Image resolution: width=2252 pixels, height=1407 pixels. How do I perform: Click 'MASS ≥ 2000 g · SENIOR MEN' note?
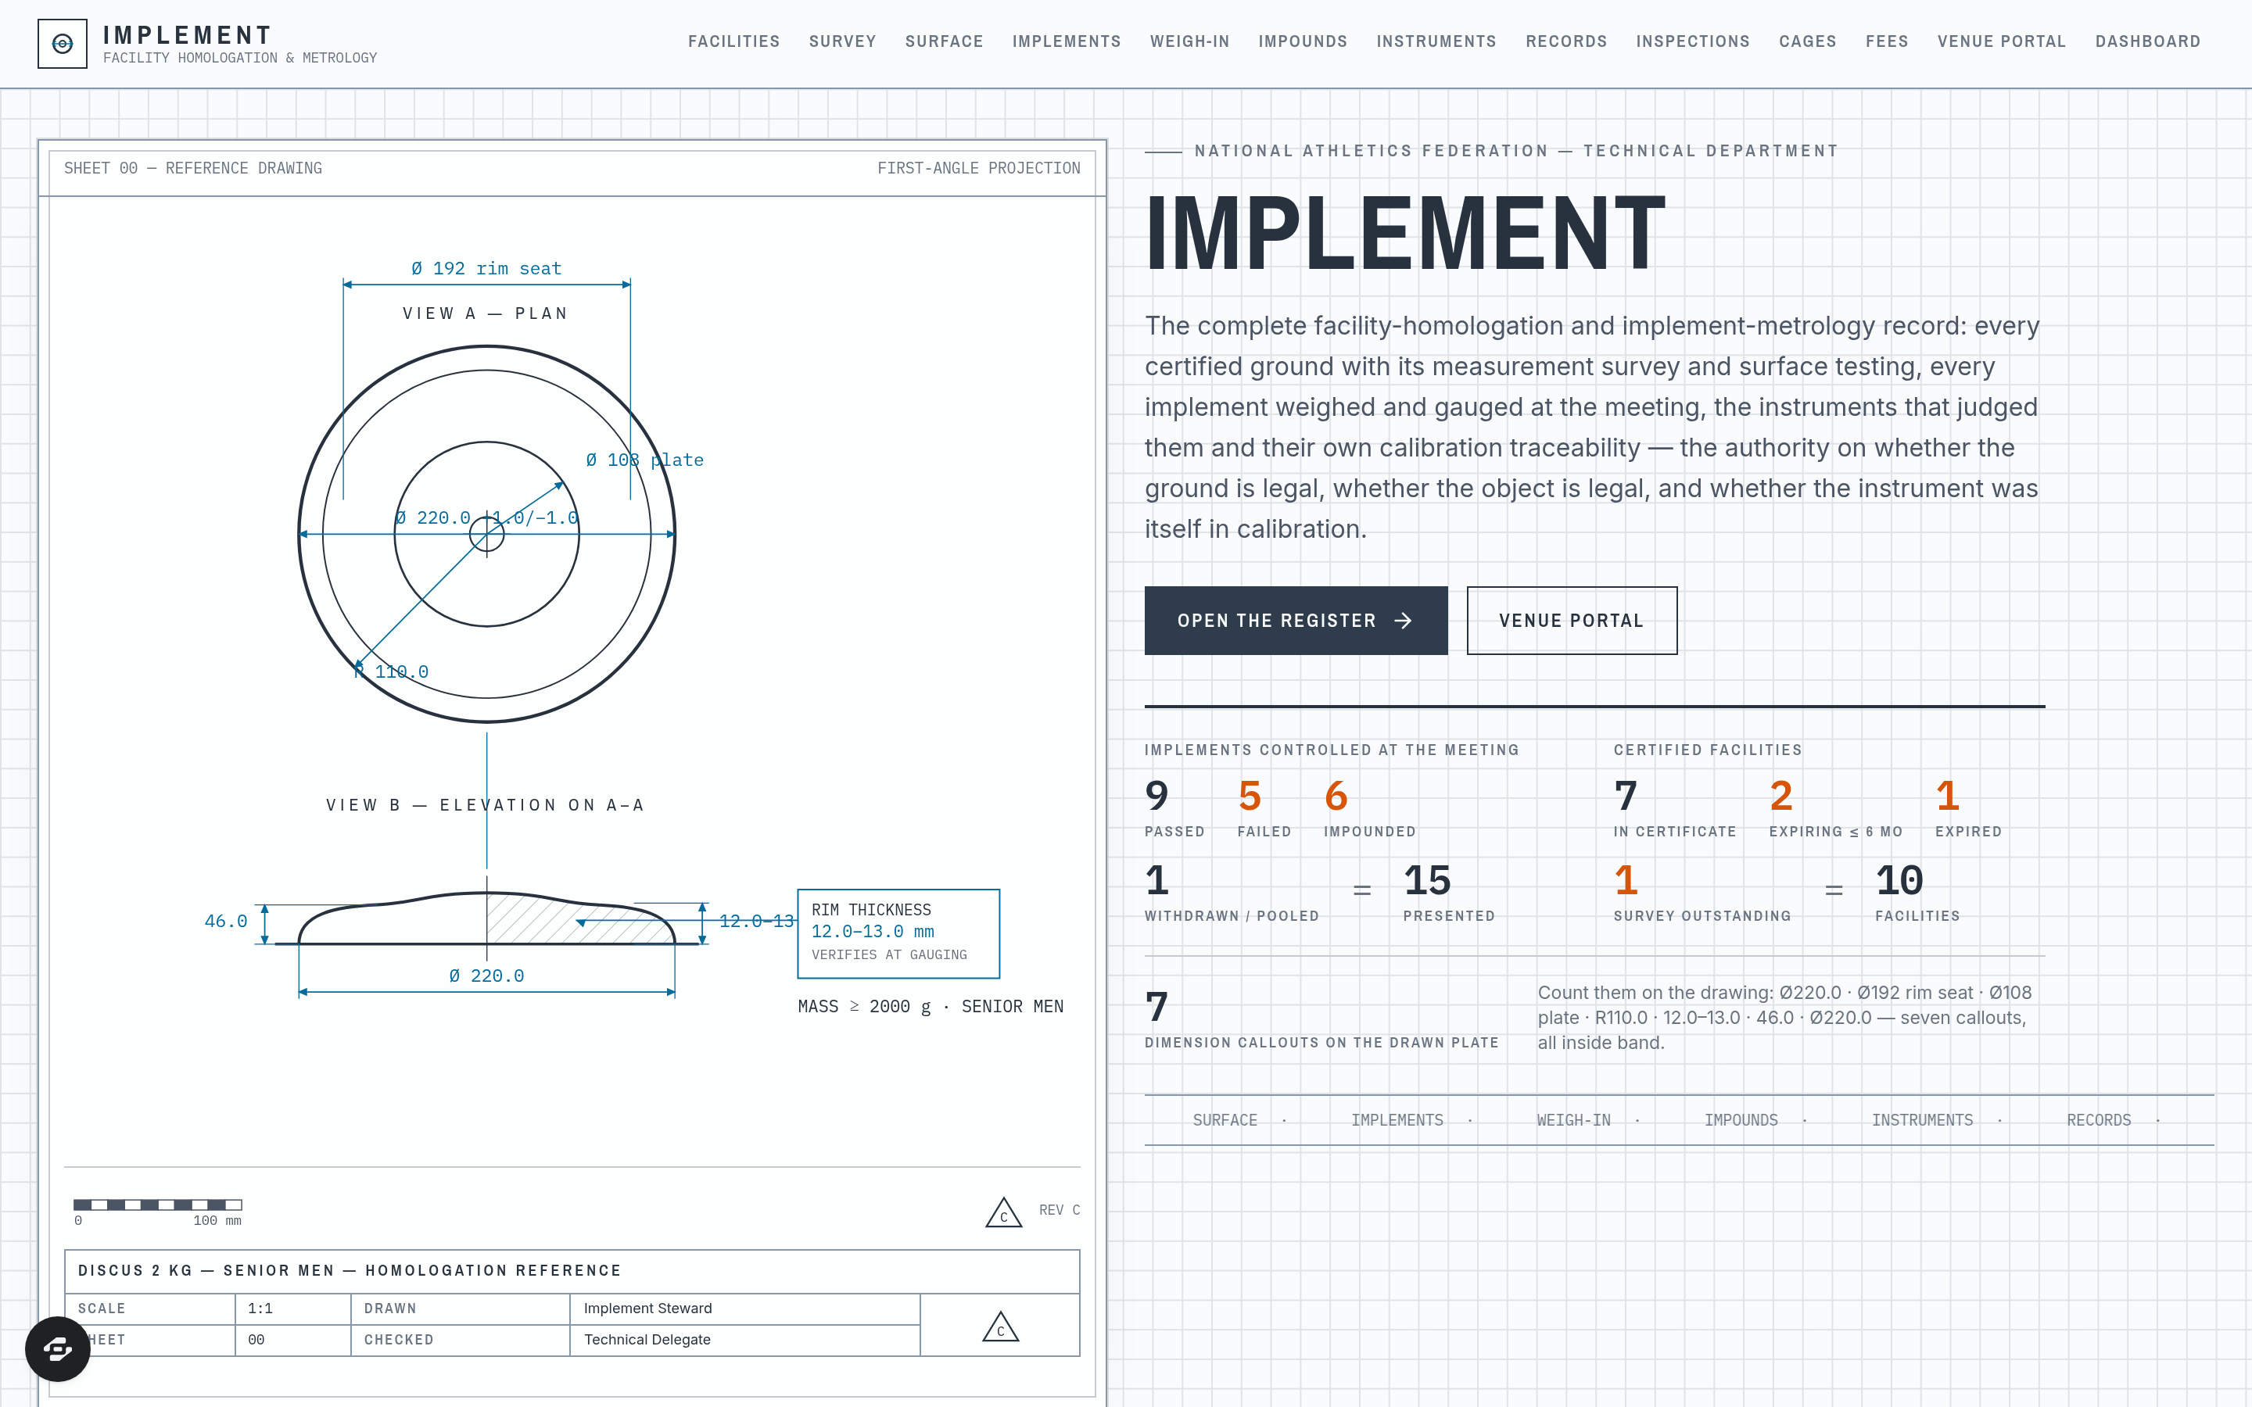931,1007
